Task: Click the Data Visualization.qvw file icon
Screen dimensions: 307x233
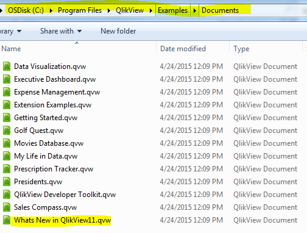Action: click(x=7, y=66)
